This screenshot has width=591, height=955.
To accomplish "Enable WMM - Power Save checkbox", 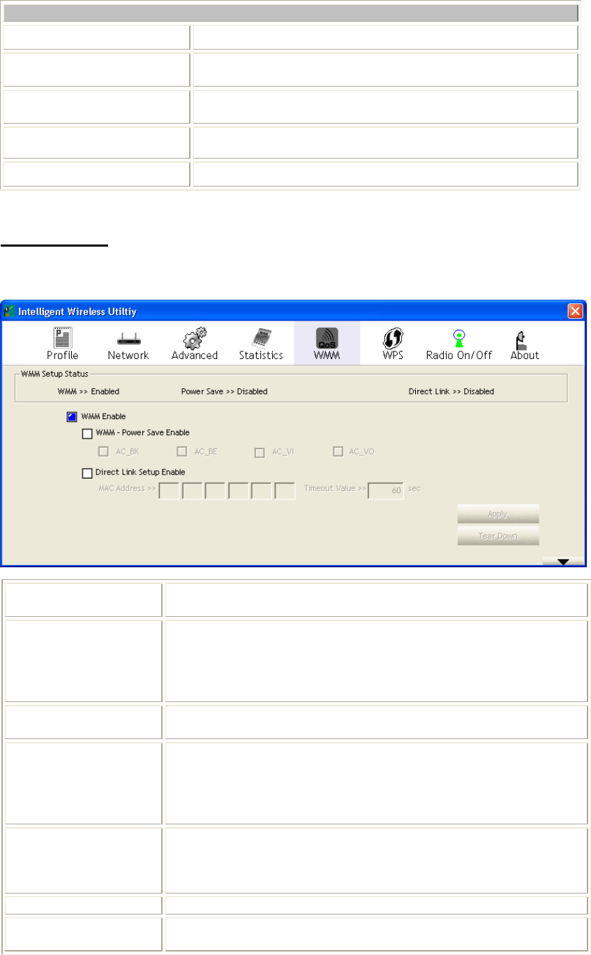I will coord(87,433).
